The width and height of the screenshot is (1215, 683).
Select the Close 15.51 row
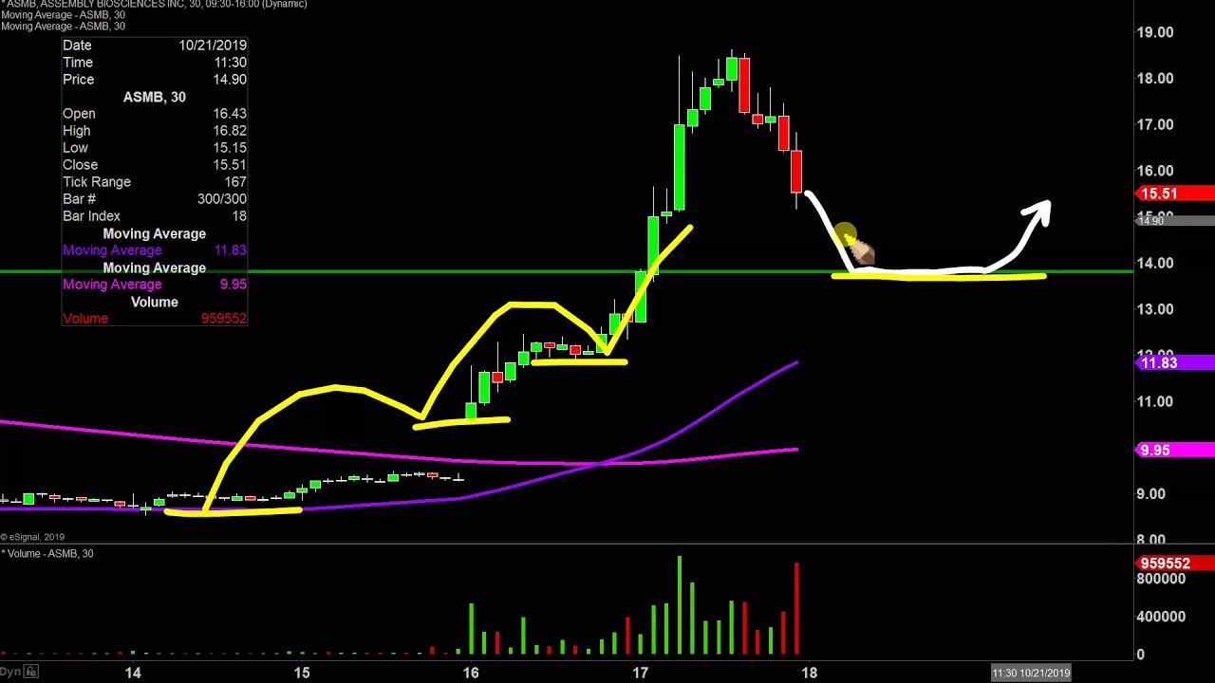(155, 165)
